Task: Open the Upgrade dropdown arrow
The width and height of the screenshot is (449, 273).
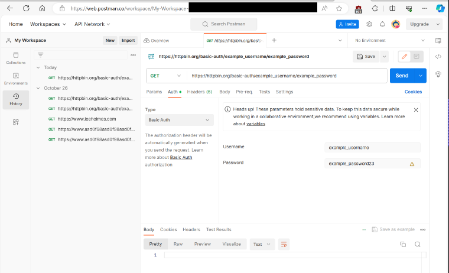Action: pyautogui.click(x=438, y=24)
